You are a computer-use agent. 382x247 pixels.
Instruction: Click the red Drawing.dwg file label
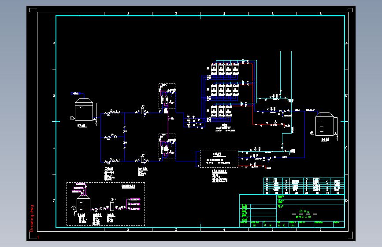(x=32, y=218)
